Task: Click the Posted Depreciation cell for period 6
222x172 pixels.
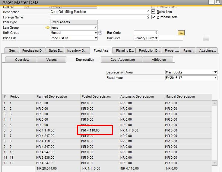Action: coord(95,130)
